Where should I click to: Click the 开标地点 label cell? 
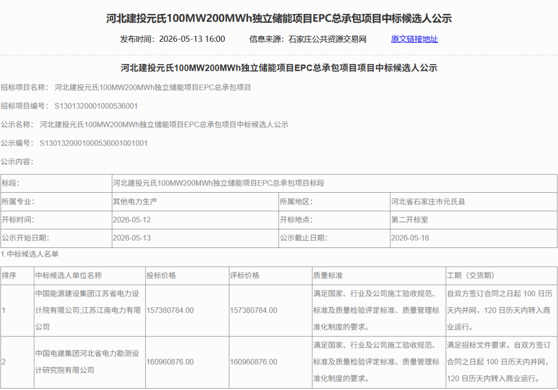334,220
